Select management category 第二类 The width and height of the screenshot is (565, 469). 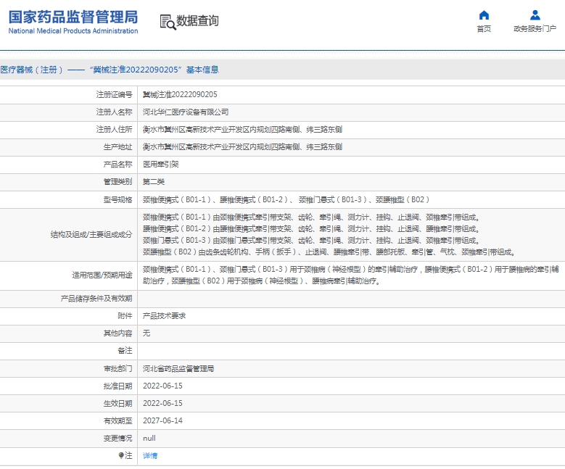[x=154, y=181]
